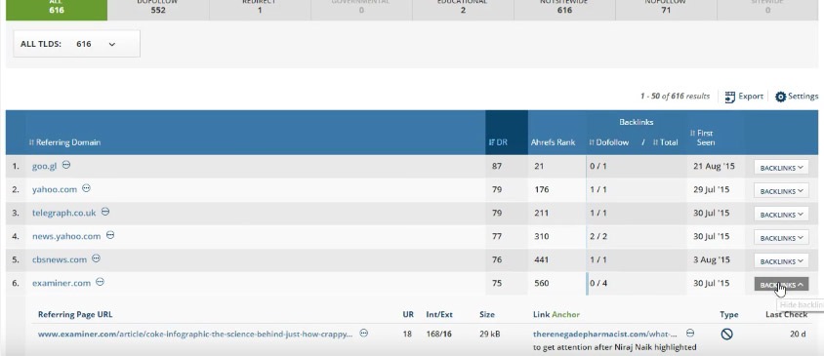
Task: Click the Last Check value 20 d
Action: tap(798, 334)
